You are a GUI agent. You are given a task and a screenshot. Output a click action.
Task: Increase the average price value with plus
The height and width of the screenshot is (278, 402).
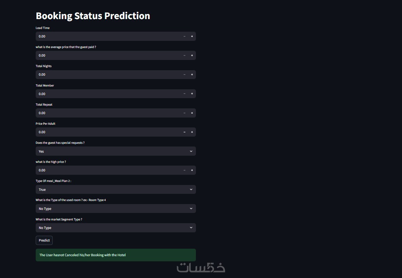coord(192,56)
